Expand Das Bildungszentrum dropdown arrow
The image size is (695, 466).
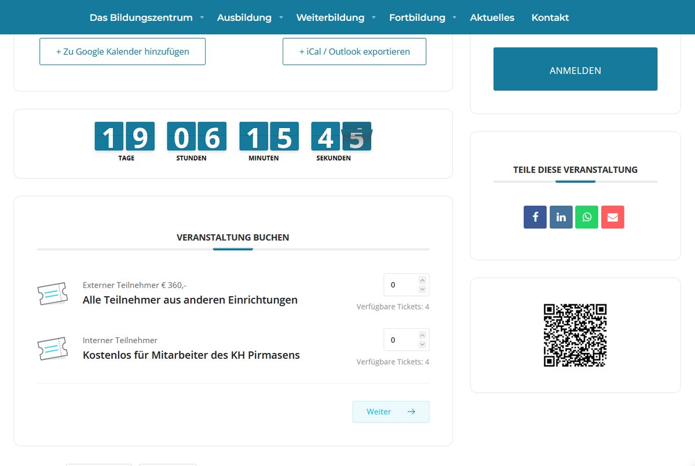pos(202,17)
